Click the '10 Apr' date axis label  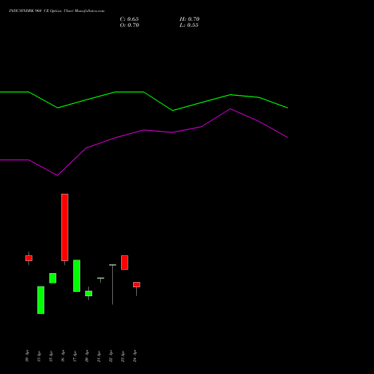[x=27, y=356]
